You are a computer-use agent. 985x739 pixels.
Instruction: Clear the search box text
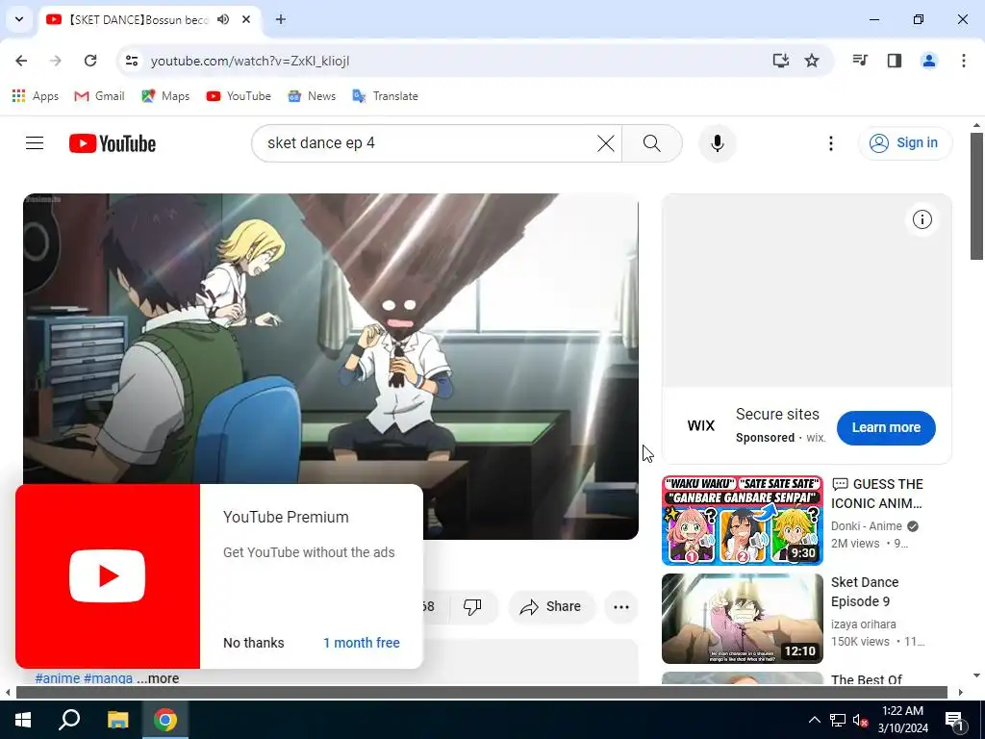pyautogui.click(x=606, y=143)
